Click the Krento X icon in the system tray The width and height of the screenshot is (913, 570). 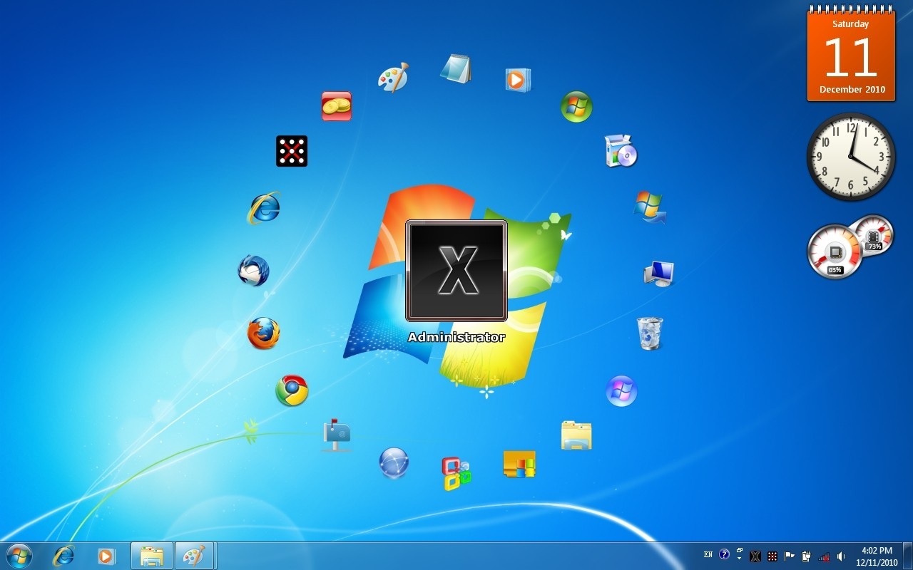755,556
